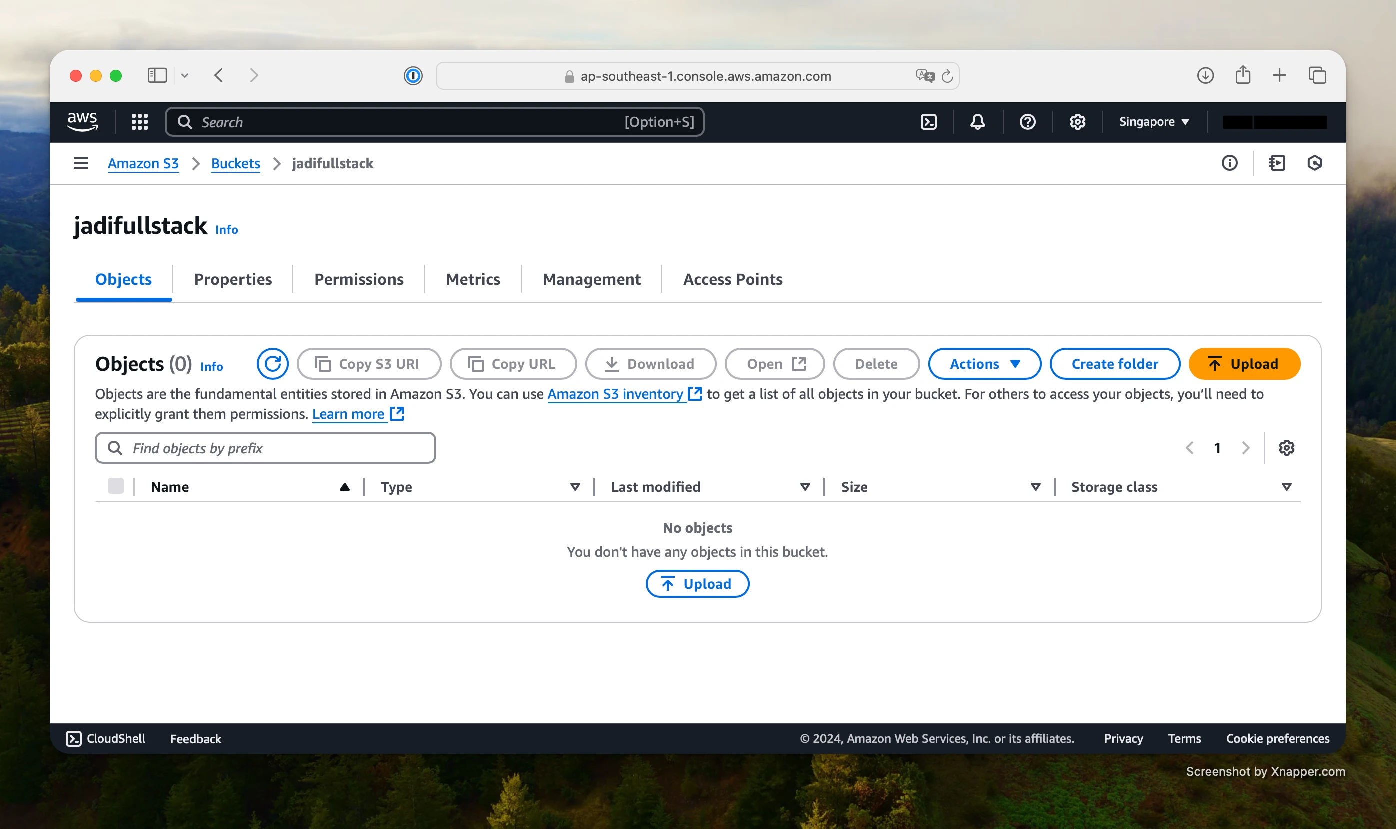
Task: Go to previous page of objects
Action: (1190, 448)
